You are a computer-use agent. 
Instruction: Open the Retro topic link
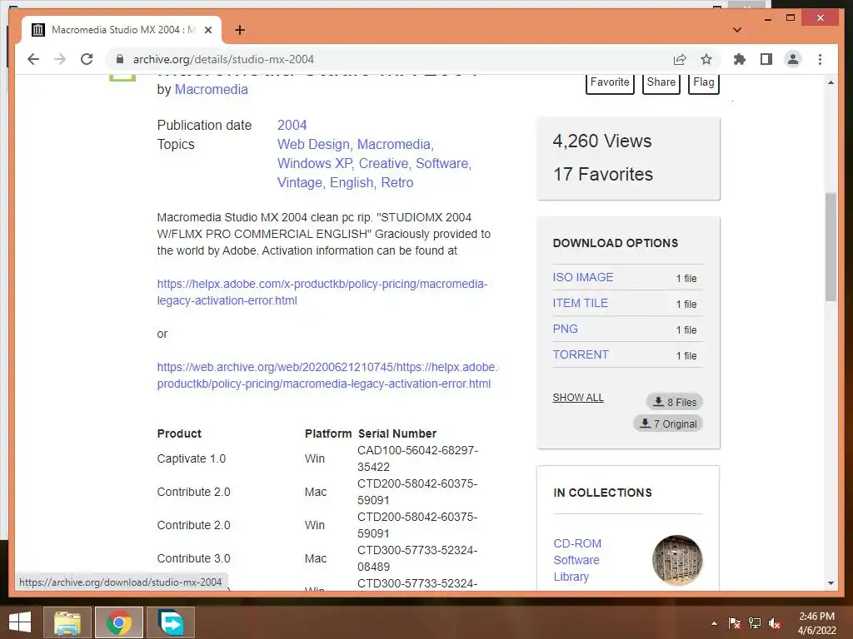(x=397, y=182)
